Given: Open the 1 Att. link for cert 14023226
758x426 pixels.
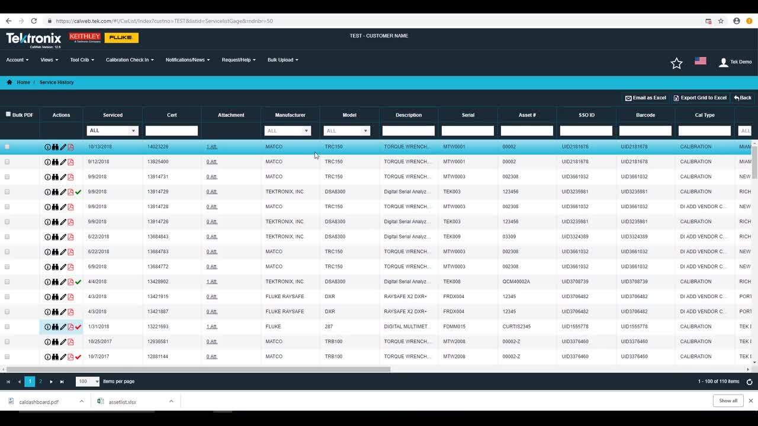Looking at the screenshot, I should click(211, 147).
